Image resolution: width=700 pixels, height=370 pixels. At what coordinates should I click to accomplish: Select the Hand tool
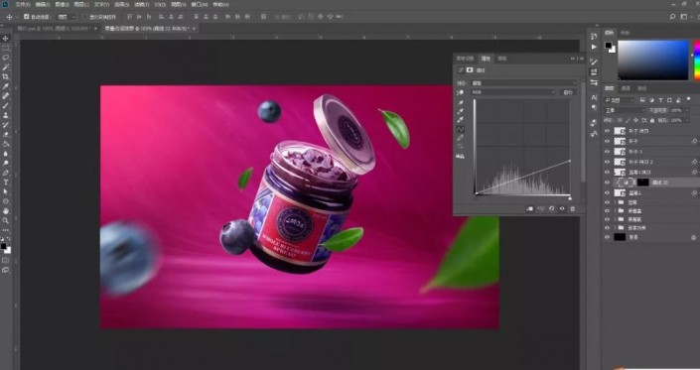tap(6, 211)
